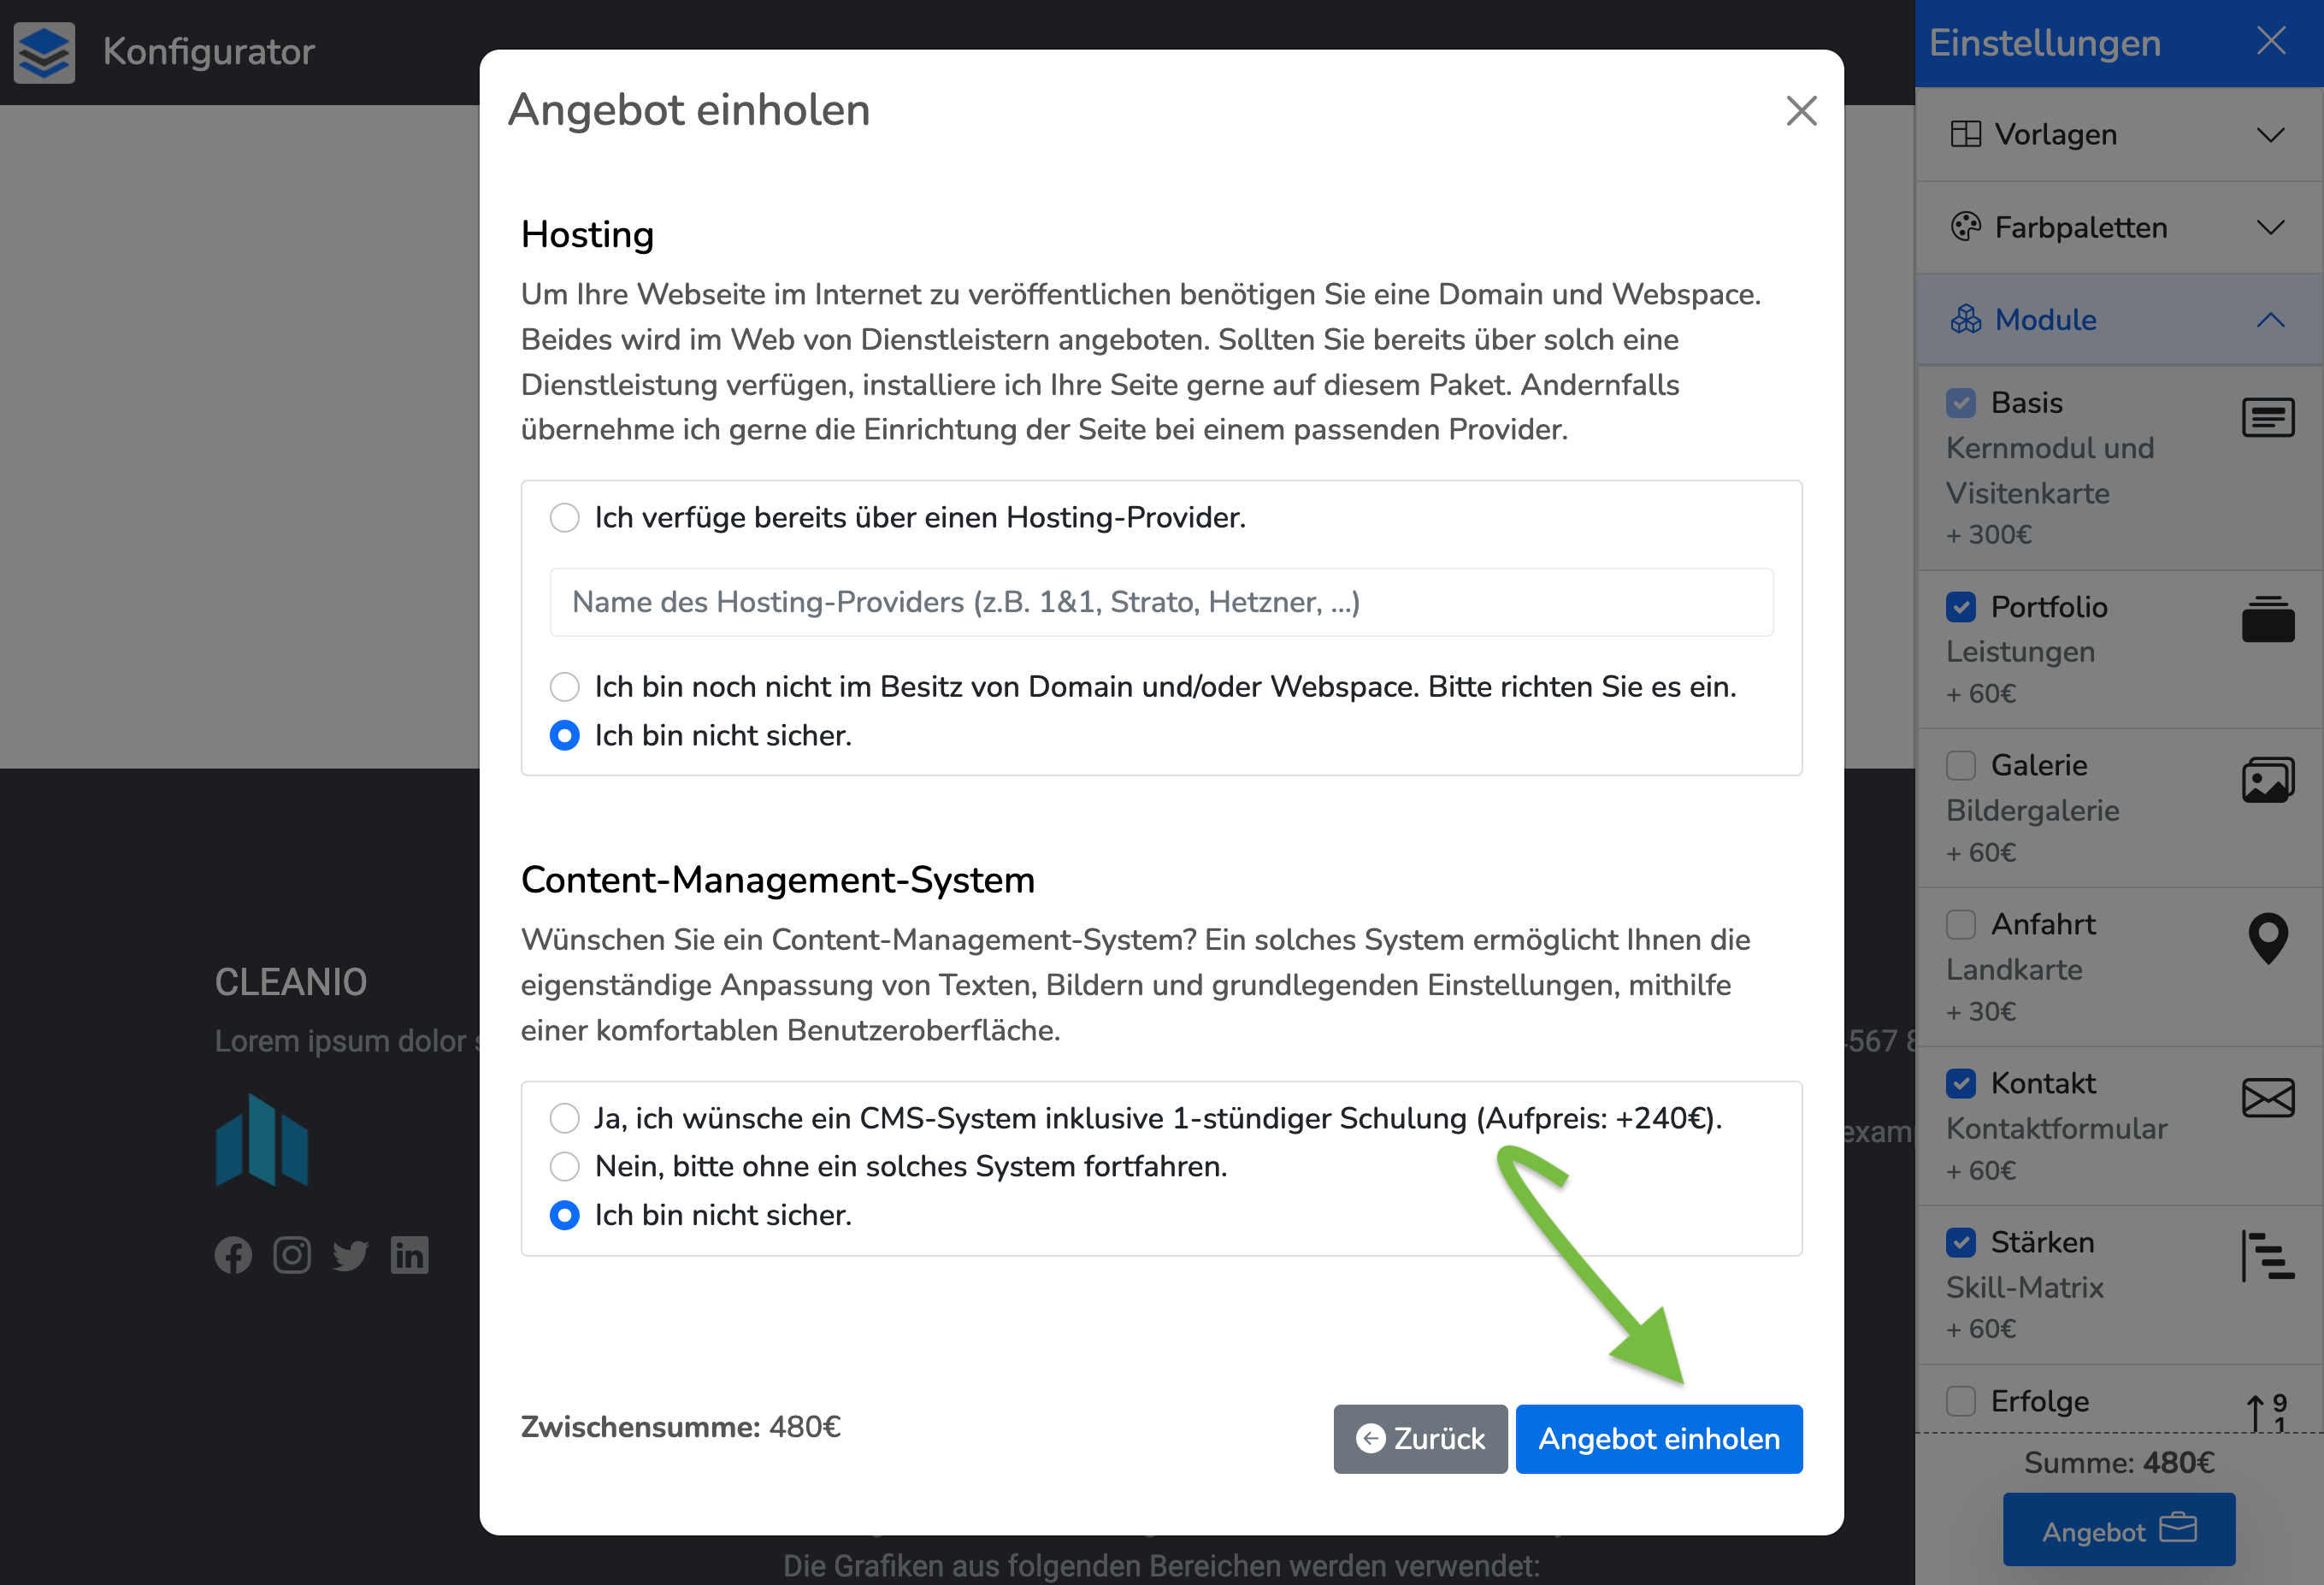Click the Kontakt envelope icon

tap(2267, 1098)
